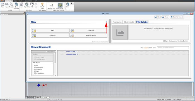
Task: Select List view for recent documents
Action: [154, 48]
